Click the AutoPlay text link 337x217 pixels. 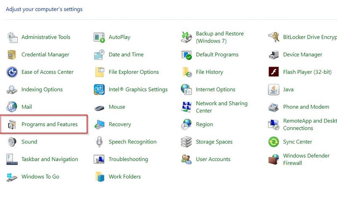[120, 37]
